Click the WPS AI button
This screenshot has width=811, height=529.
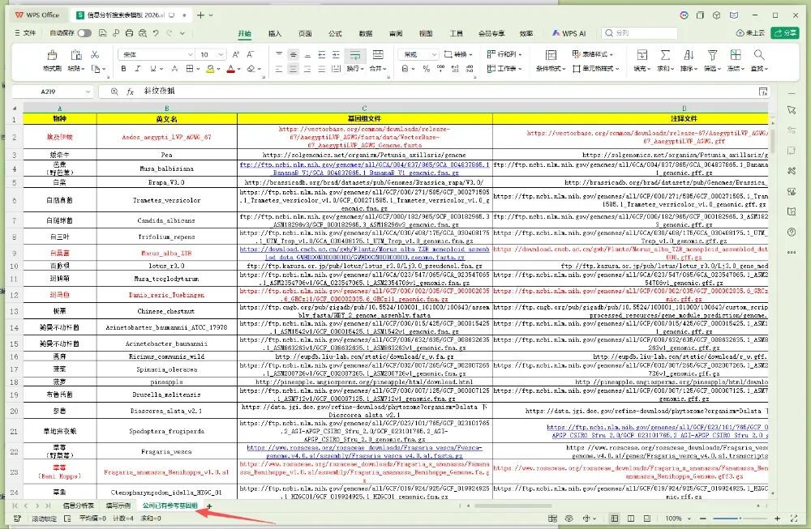click(569, 33)
